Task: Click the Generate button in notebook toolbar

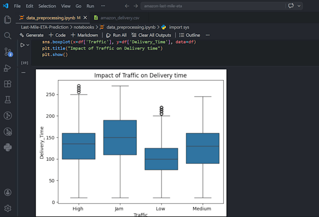Action: click(x=31, y=35)
